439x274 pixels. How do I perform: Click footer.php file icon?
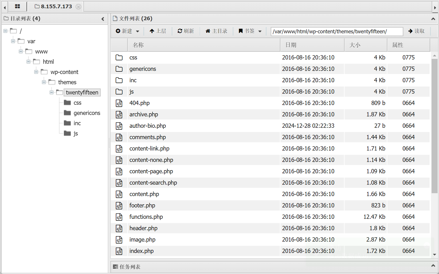pos(119,205)
